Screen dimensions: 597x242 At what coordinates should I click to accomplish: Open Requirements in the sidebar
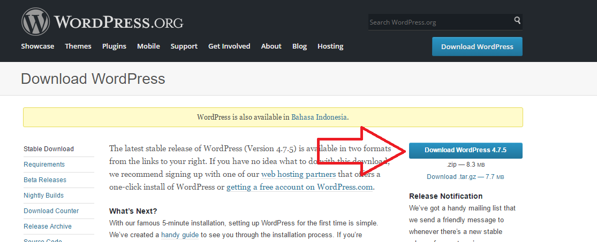pyautogui.click(x=44, y=165)
